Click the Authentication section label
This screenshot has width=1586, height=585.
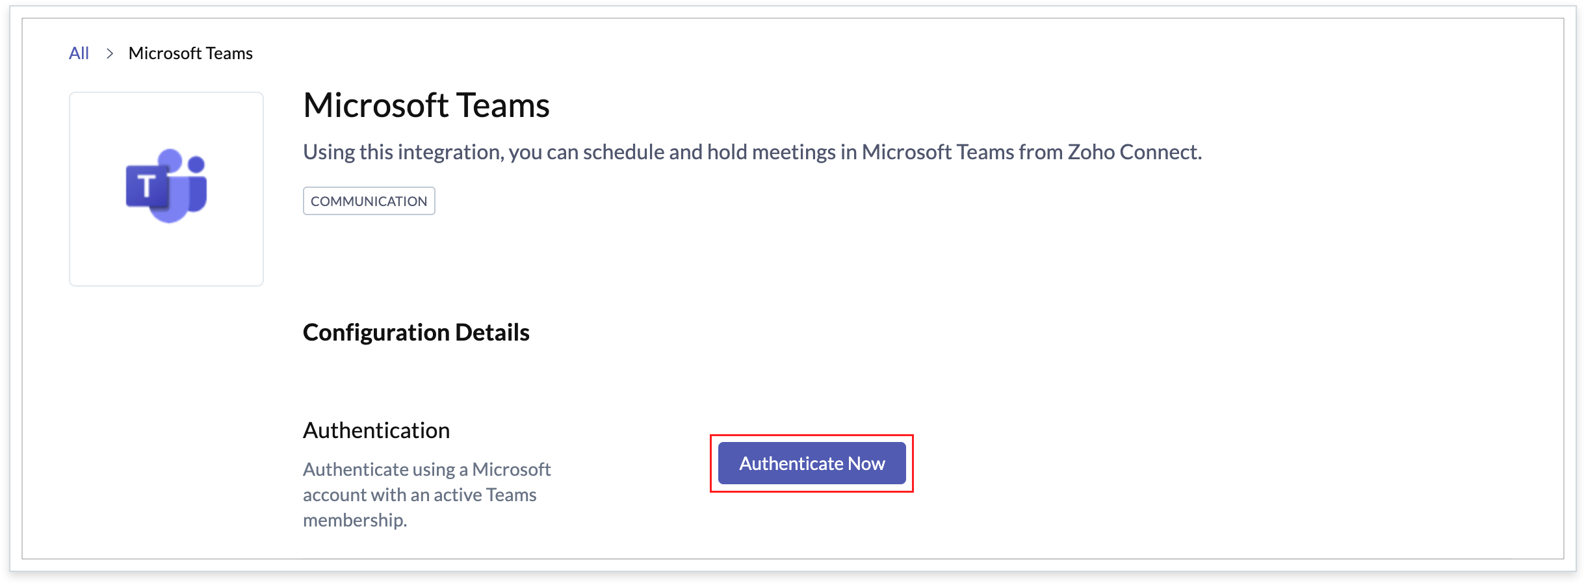(x=376, y=430)
